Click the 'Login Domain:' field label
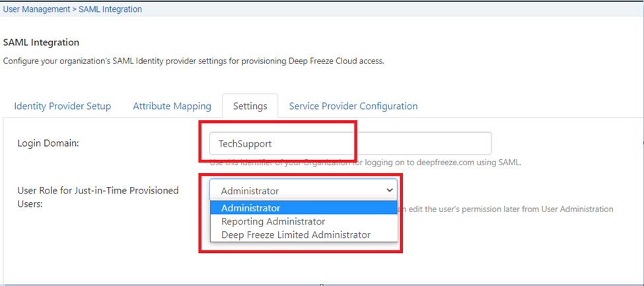 click(48, 143)
